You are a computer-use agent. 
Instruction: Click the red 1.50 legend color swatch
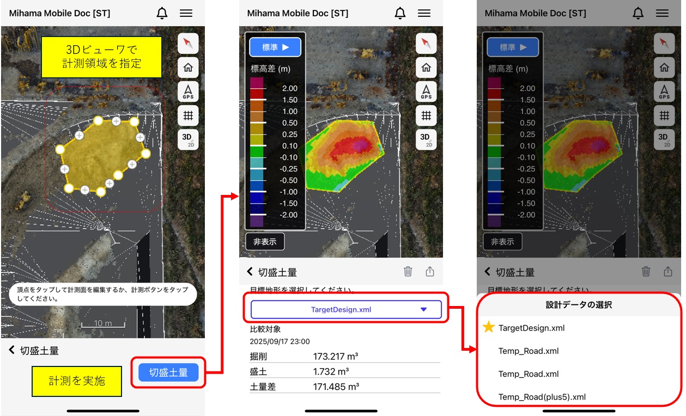(x=257, y=100)
